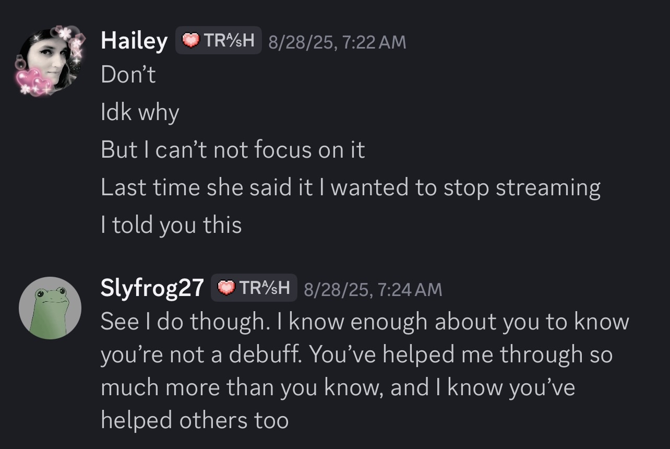This screenshot has height=449, width=670.
Task: Select Slyfrog27's "See I do though" message line
Action: pos(364,322)
